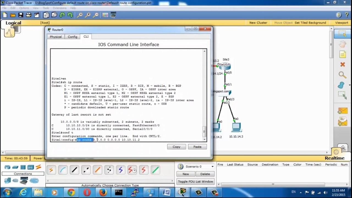Create a new file via toolbar icon
Screen dimensions: 352x198
[5, 15]
